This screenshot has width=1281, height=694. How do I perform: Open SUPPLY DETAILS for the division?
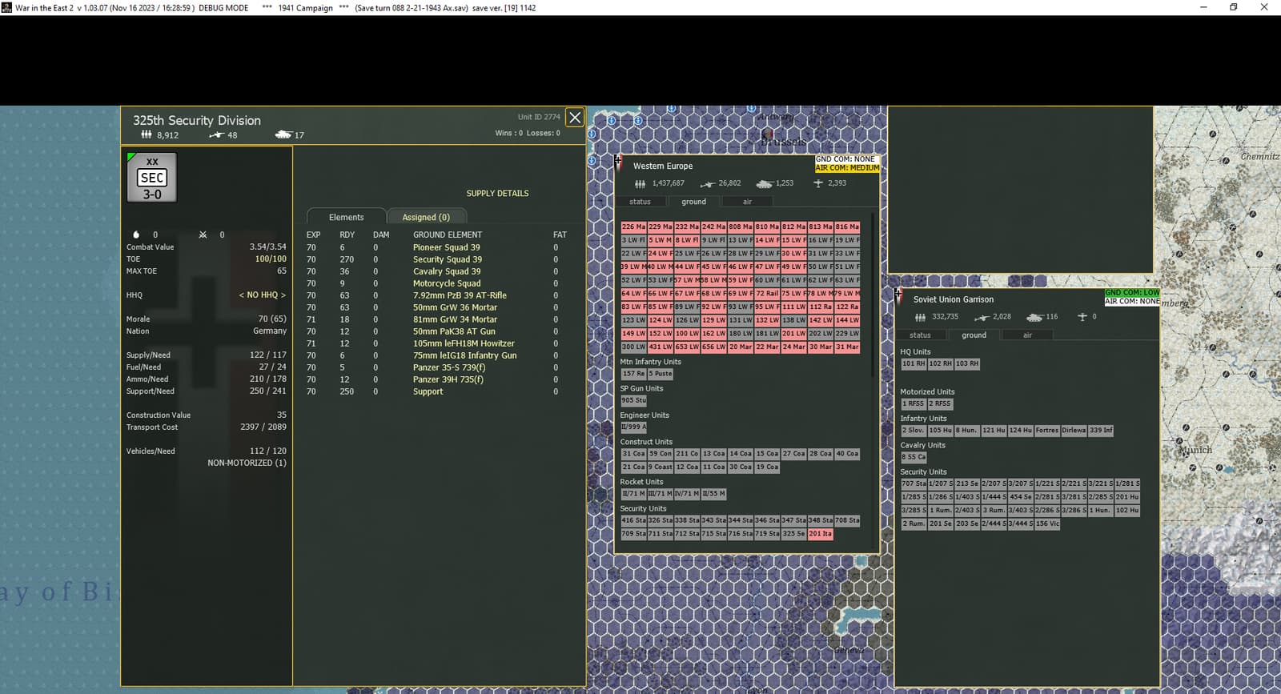[497, 194]
